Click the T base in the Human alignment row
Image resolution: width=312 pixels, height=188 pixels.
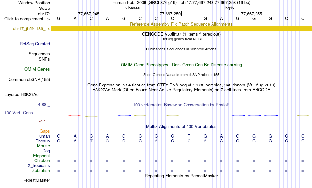[189, 136]
